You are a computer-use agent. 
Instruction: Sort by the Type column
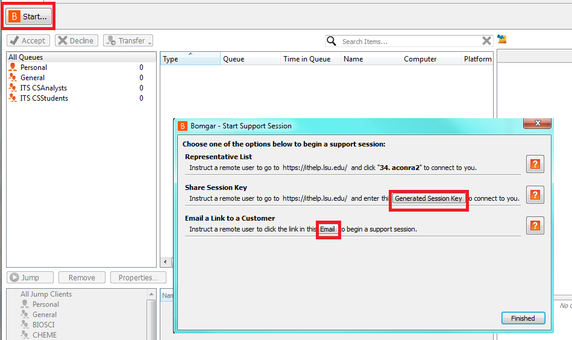coord(190,58)
